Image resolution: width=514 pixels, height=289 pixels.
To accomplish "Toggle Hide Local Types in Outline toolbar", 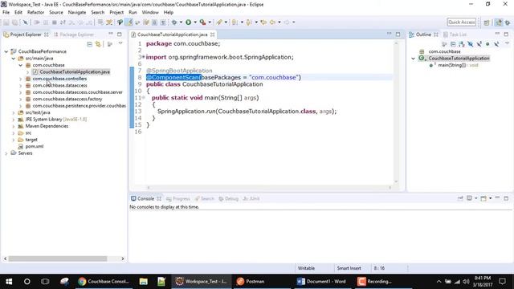I will tap(496, 44).
